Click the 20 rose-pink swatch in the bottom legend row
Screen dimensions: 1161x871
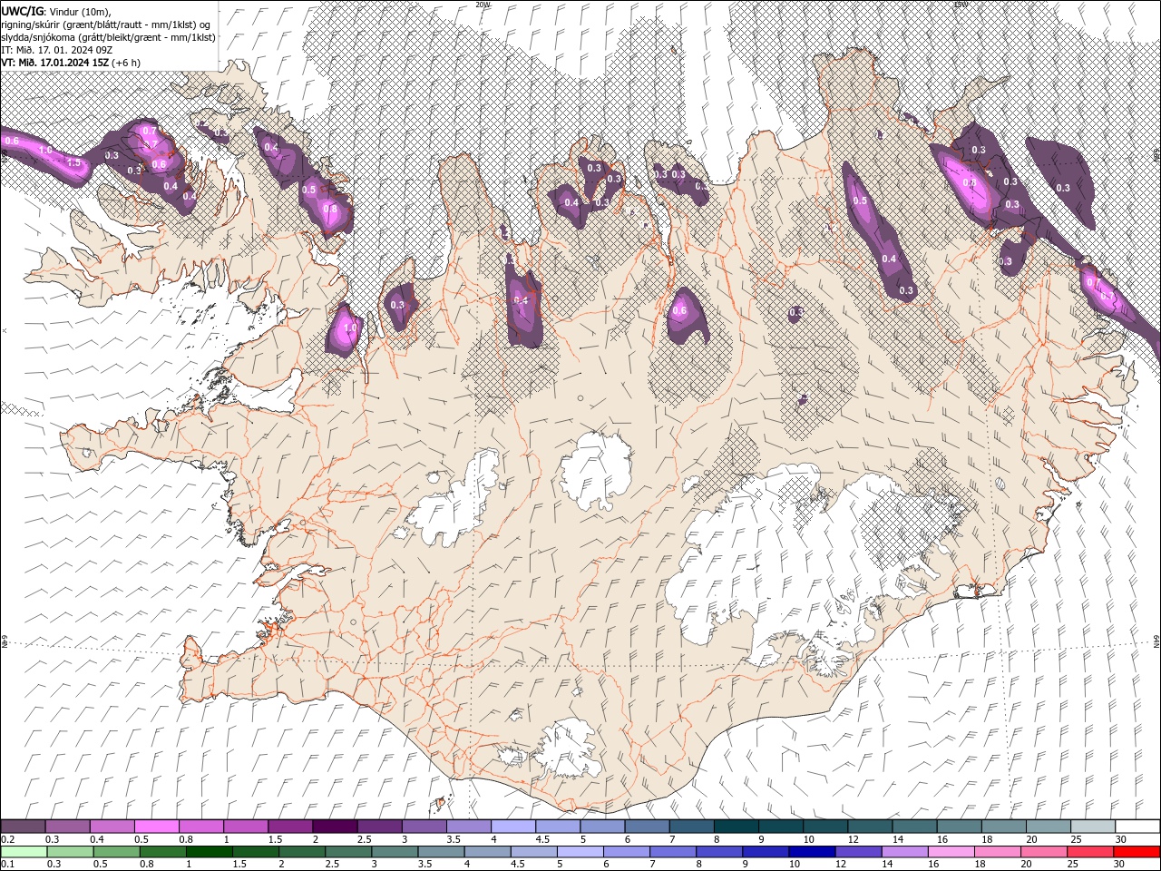pos(1044,852)
